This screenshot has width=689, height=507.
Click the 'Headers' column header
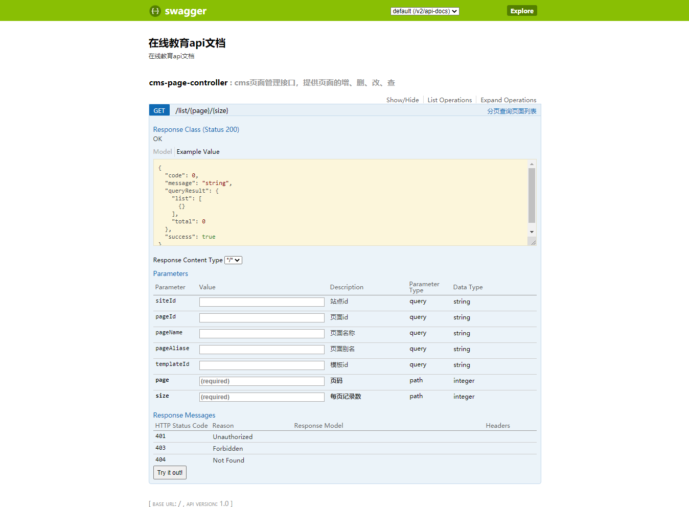(x=498, y=426)
